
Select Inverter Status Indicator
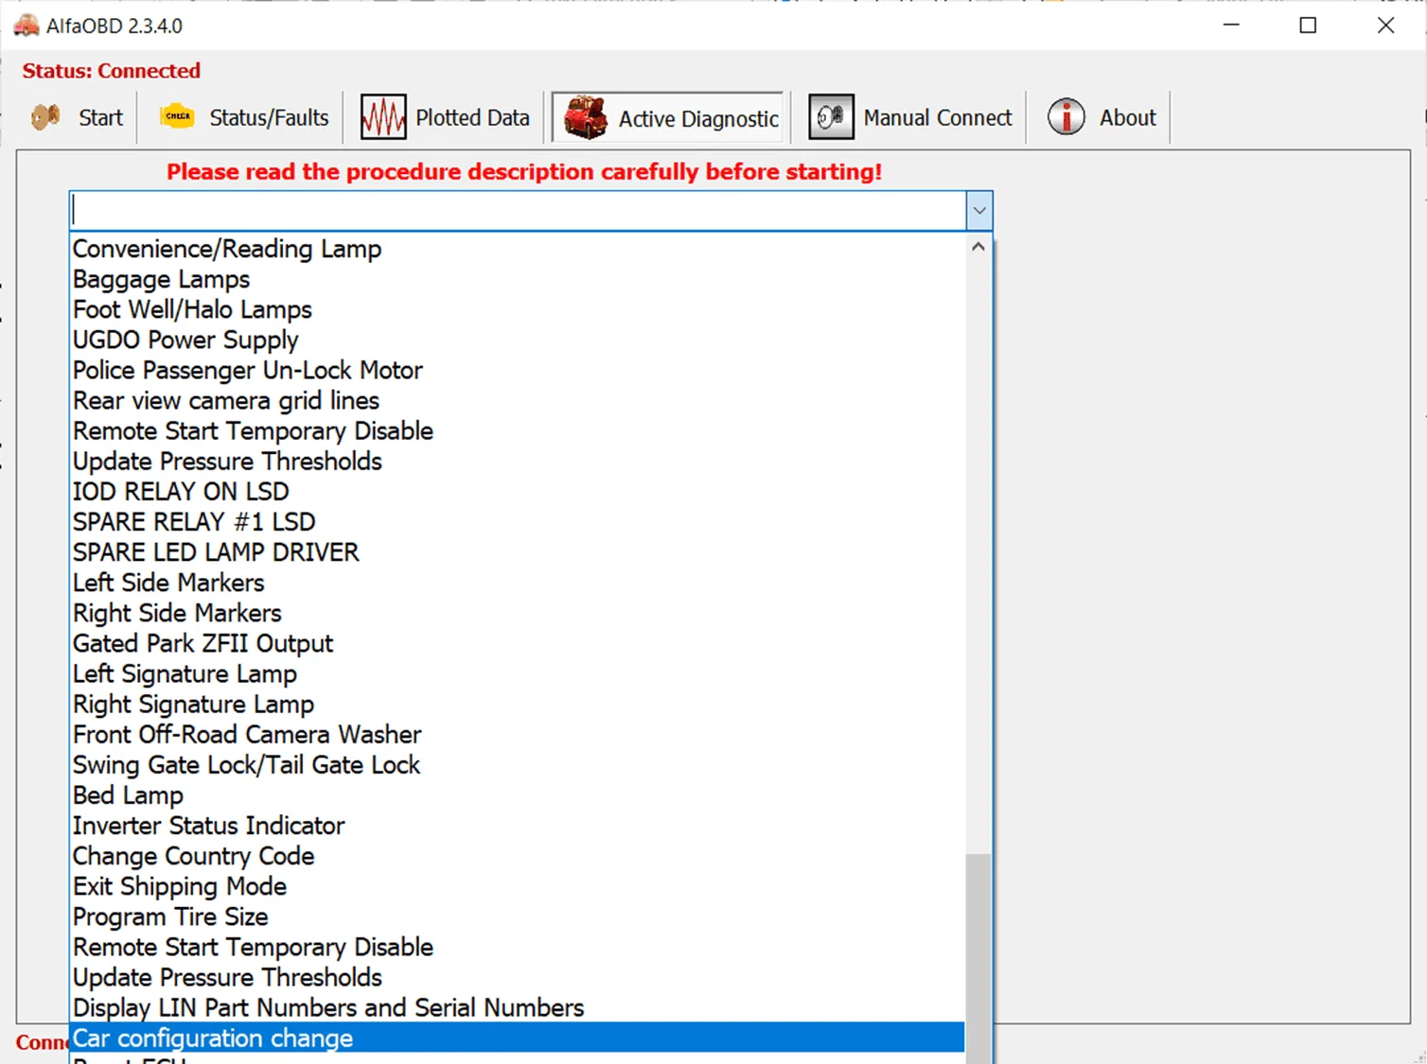point(517,825)
